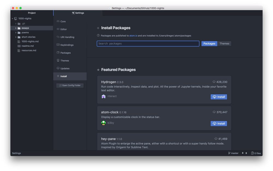Click the 0 files status bar indicator
273x171 pixels.
pyautogui.click(x=256, y=153)
